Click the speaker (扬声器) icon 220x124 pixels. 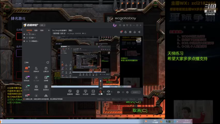[108, 91]
